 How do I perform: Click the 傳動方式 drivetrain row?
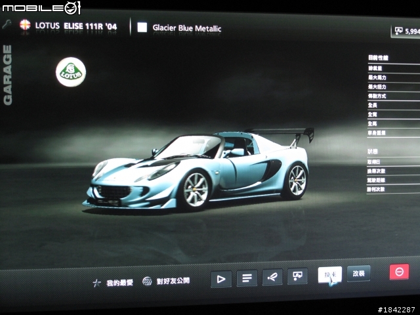[x=394, y=96]
